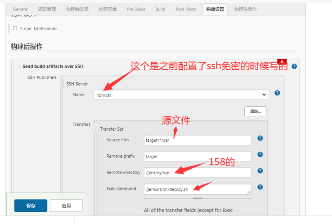Open help for Send build artifacts over SSH
Image resolution: width=332 pixels, height=224 pixels.
click(294, 66)
